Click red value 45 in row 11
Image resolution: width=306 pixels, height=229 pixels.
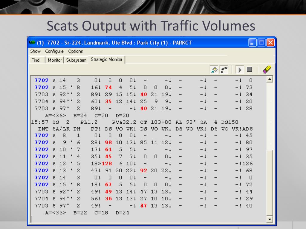108,156
